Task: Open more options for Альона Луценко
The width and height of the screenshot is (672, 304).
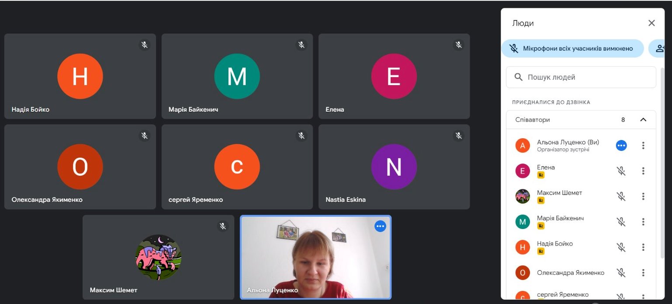Action: point(643,146)
